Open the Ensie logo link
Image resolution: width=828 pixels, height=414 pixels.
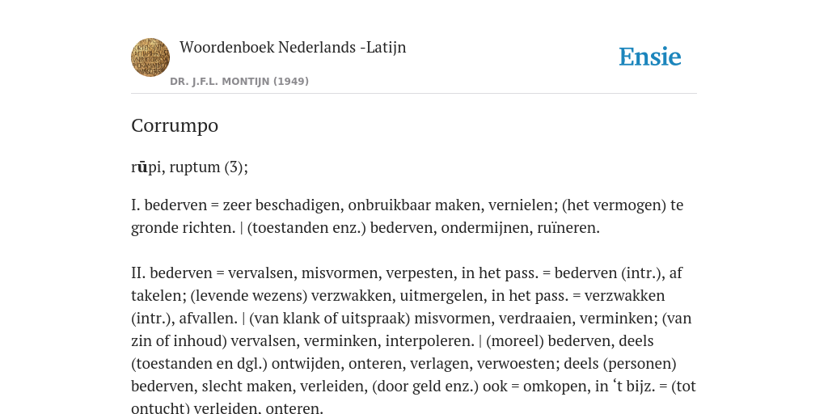click(650, 57)
